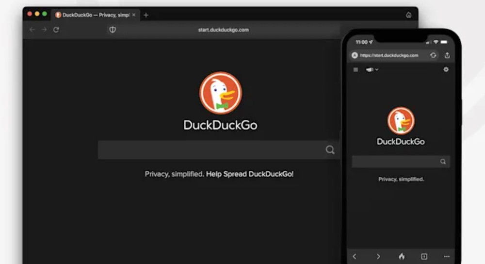485x264 pixels.
Task: Tap the phone search input field
Action: [x=401, y=162]
